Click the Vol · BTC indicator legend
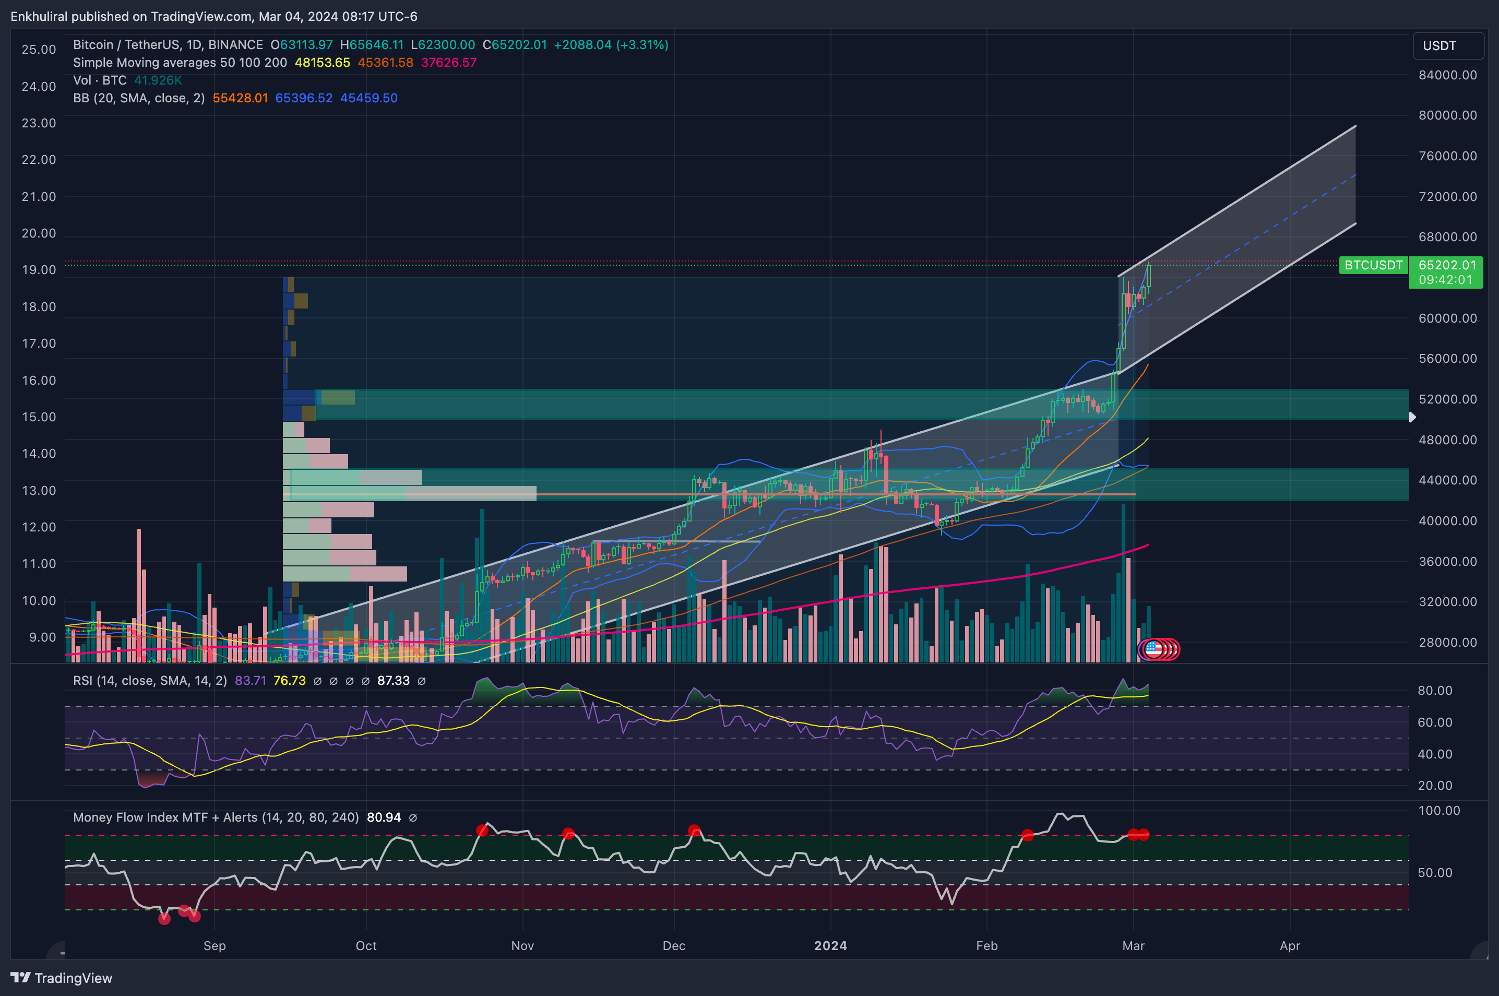 point(100,80)
